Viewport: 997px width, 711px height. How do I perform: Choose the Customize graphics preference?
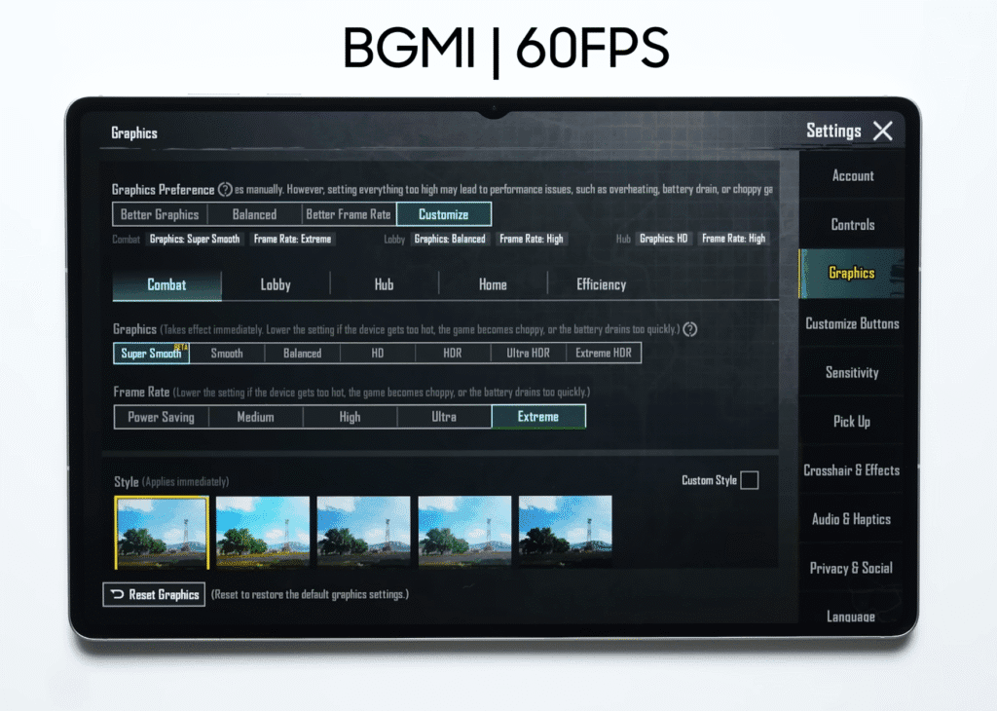pyautogui.click(x=443, y=214)
